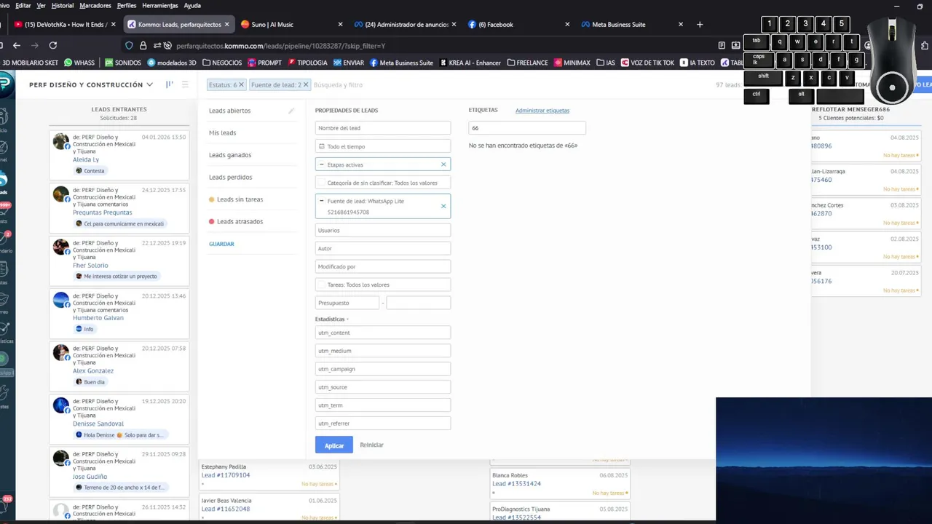Click the calendar icon in 'Todo el tiempo' field
Viewport: 932px width, 524px height.
pos(322,146)
